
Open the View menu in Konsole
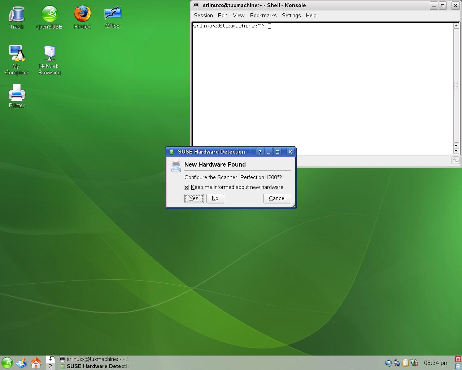239,16
